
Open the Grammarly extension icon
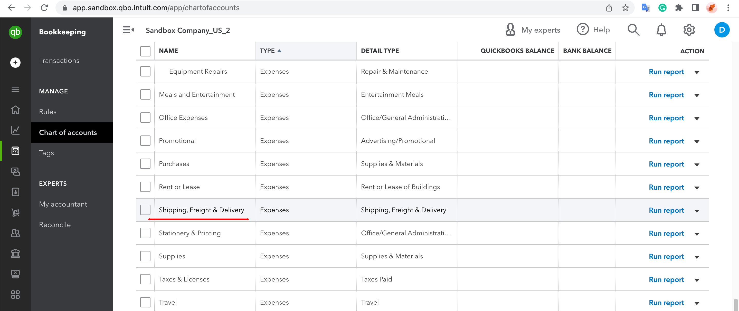(x=662, y=8)
